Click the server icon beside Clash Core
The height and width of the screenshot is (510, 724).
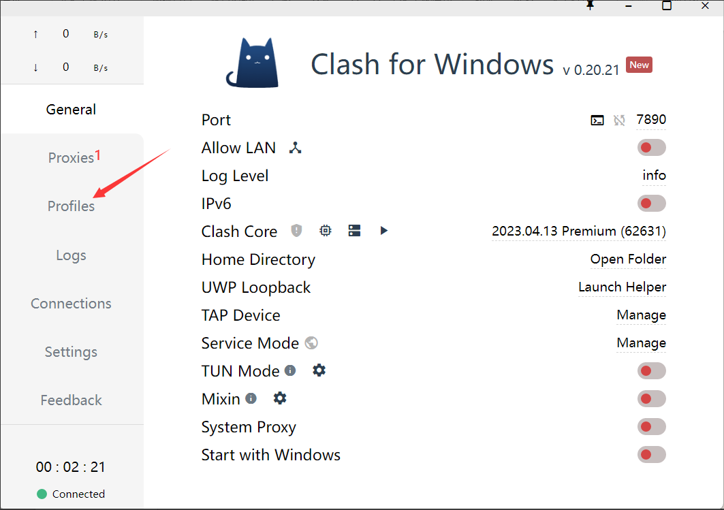pyautogui.click(x=354, y=231)
